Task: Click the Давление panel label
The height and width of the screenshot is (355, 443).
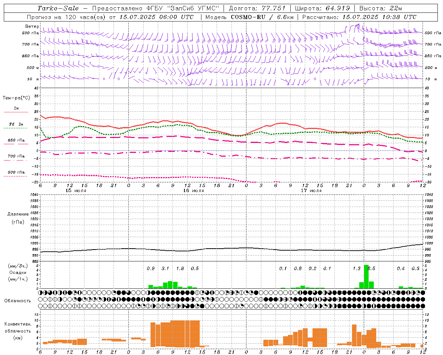Action: (x=18, y=214)
